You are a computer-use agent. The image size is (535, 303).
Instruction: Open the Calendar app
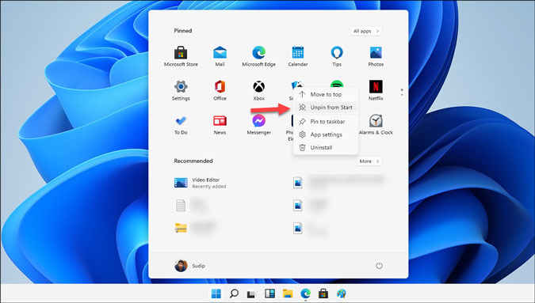298,56
